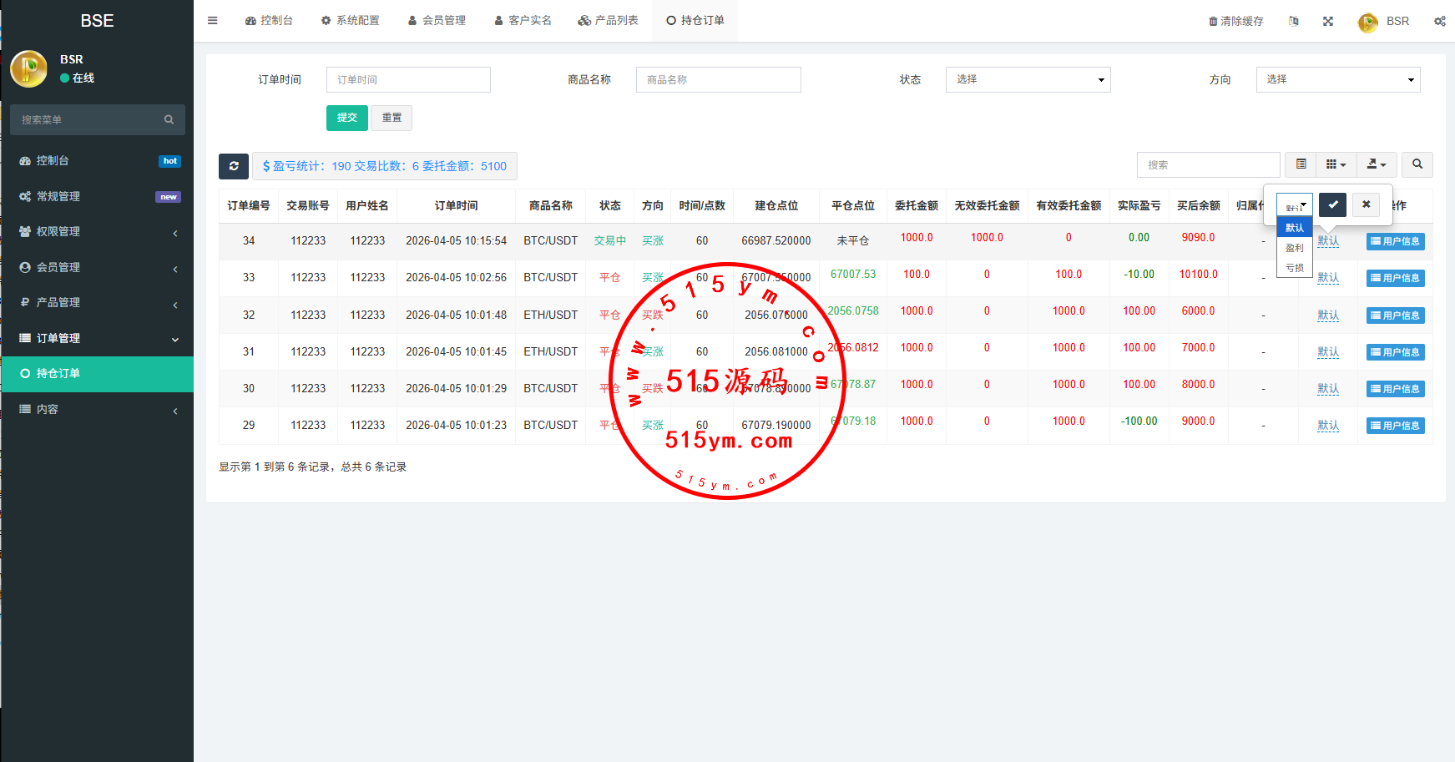Choose 亏损 in the open dropdown list
1455x762 pixels.
coord(1294,268)
